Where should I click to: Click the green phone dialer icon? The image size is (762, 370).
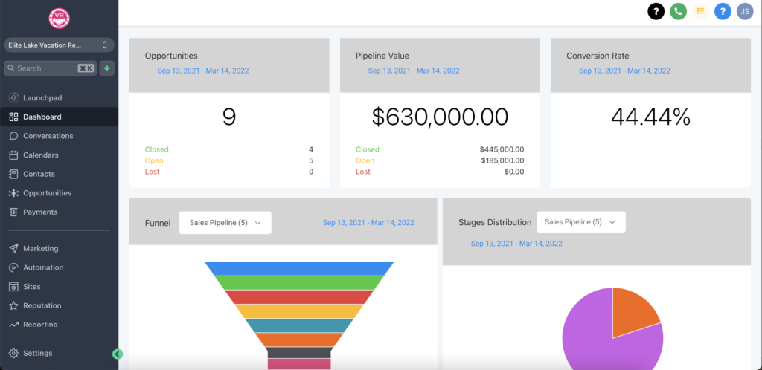pos(678,11)
